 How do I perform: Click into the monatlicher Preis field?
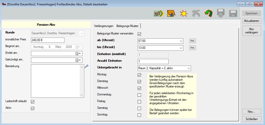(x=47, y=40)
